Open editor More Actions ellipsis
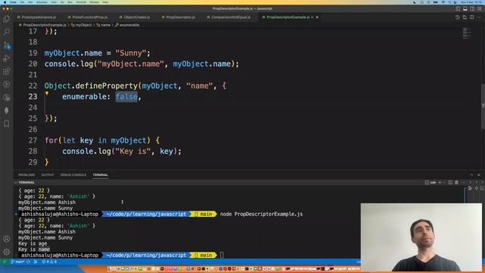This screenshot has height=273, width=485. coord(479,17)
